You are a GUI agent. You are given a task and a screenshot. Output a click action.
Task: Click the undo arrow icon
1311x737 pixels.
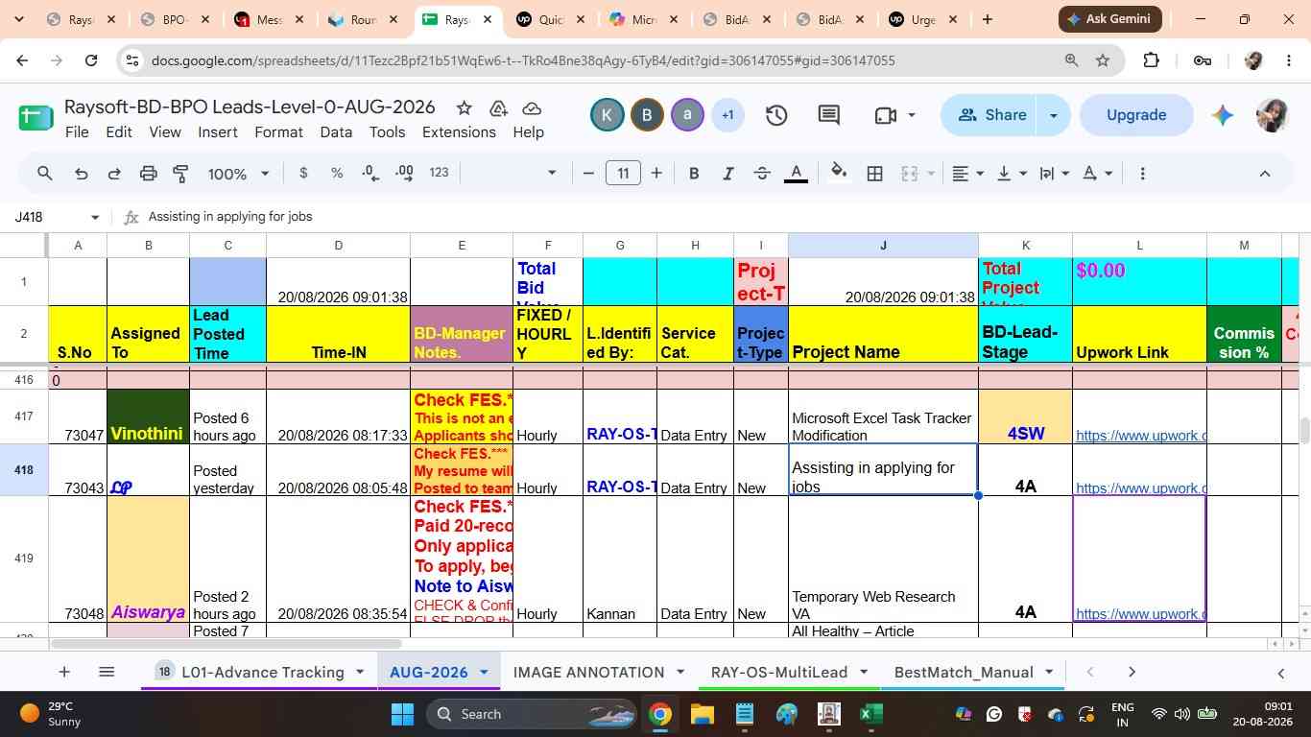coord(82,174)
